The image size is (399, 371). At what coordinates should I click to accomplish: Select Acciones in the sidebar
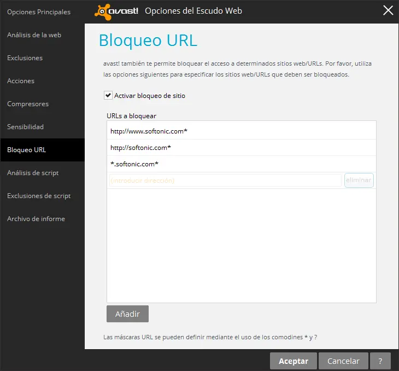click(21, 81)
